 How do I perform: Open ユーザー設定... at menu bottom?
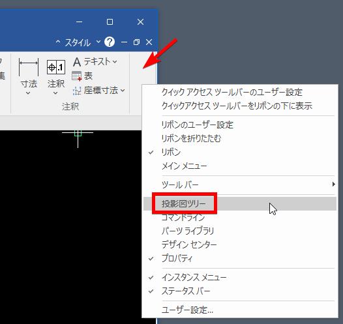[x=240, y=310]
